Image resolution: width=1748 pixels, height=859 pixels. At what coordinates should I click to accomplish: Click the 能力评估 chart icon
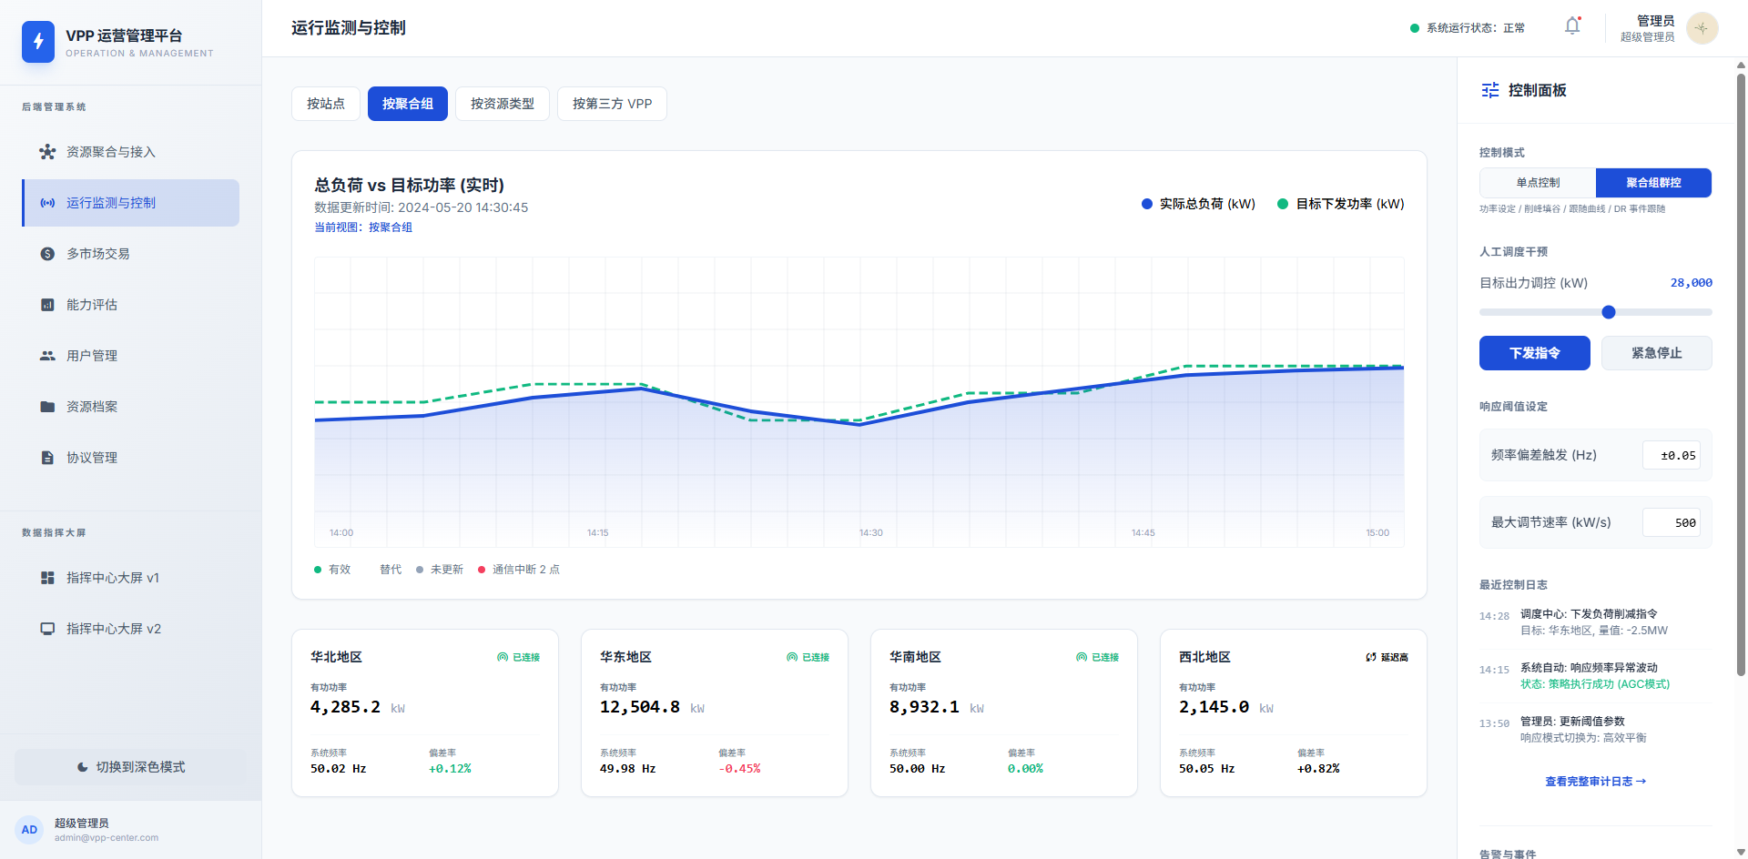coord(47,305)
